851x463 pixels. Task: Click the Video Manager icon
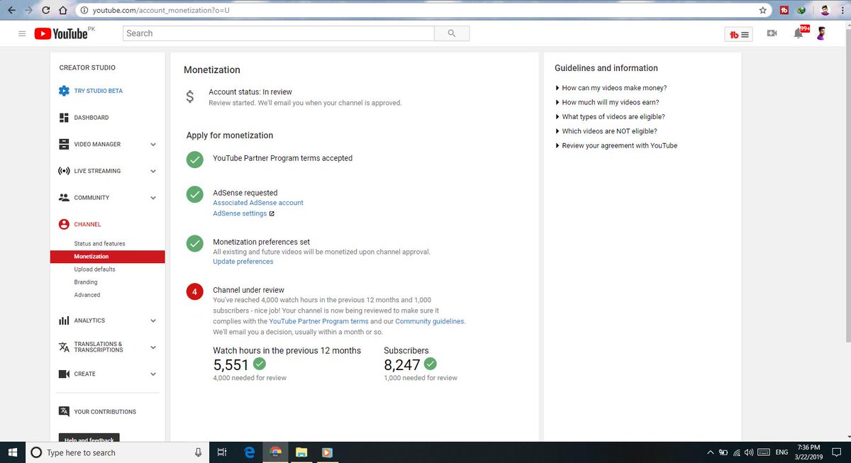64,144
